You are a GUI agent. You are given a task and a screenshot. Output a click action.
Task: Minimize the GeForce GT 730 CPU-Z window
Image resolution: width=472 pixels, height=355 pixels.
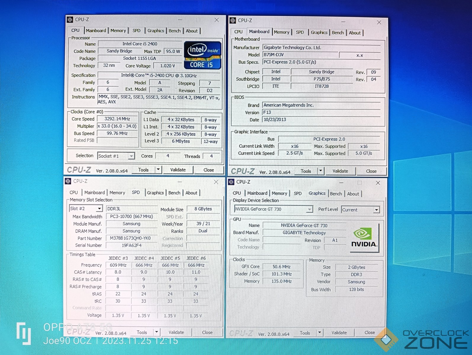(x=341, y=183)
